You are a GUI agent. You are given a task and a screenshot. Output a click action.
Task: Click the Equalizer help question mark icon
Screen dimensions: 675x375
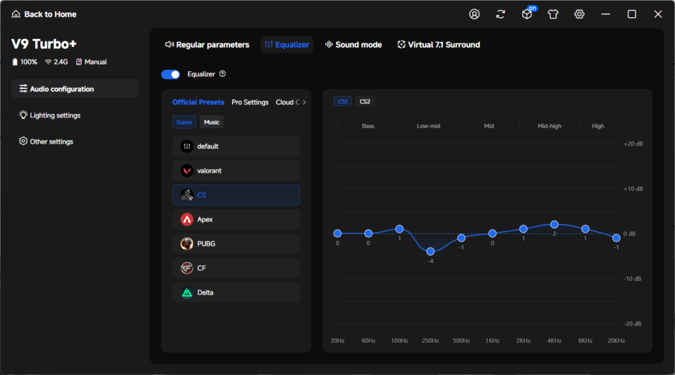223,74
